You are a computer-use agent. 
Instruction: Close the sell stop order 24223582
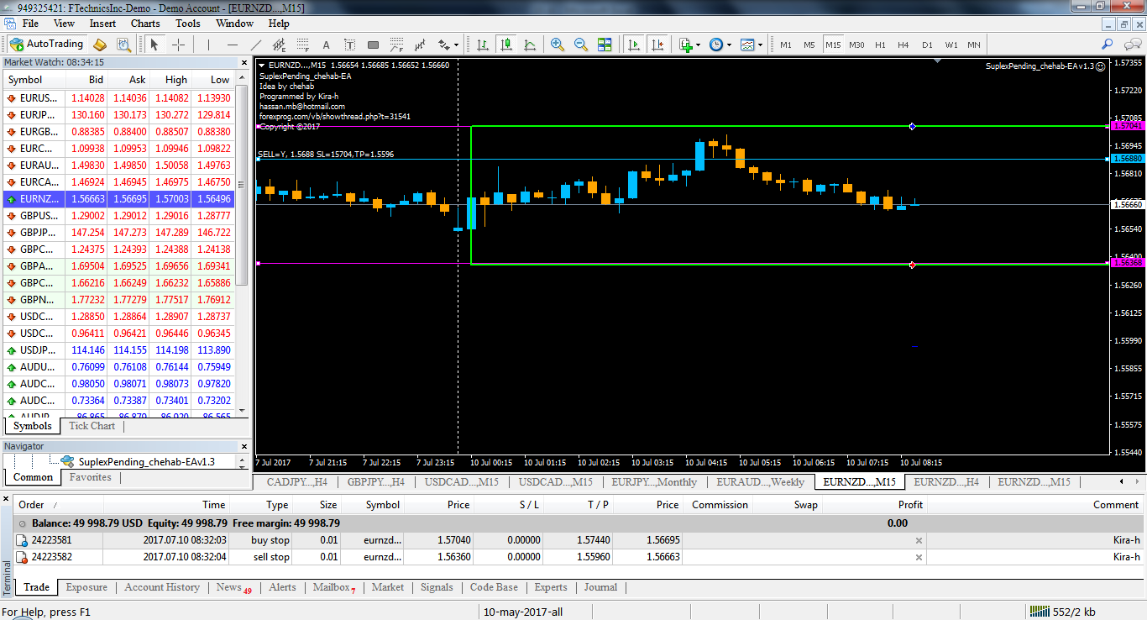pos(919,557)
